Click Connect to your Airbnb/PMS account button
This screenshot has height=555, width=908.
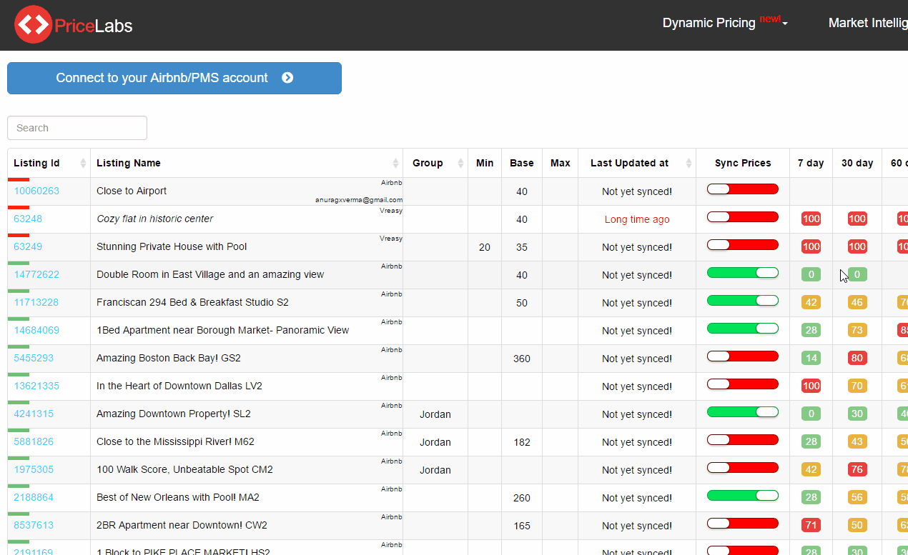coord(174,78)
